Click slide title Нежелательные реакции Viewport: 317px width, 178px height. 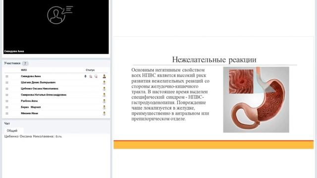point(214,59)
